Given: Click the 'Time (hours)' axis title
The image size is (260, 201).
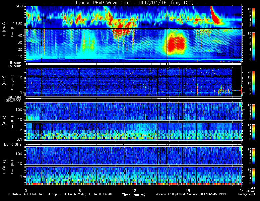Looking at the screenshot, I should pyautogui.click(x=134, y=195).
